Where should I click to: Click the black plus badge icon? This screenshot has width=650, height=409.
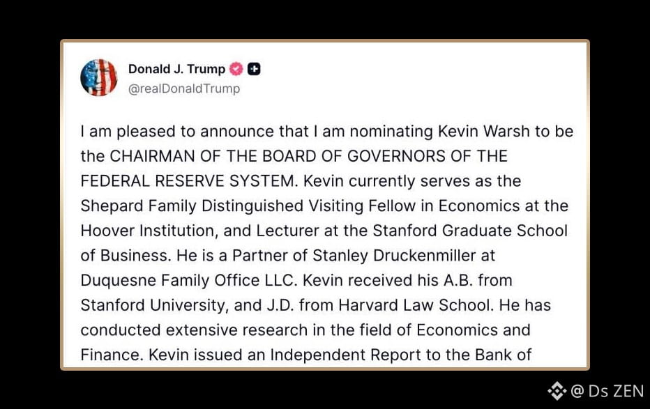tap(255, 69)
